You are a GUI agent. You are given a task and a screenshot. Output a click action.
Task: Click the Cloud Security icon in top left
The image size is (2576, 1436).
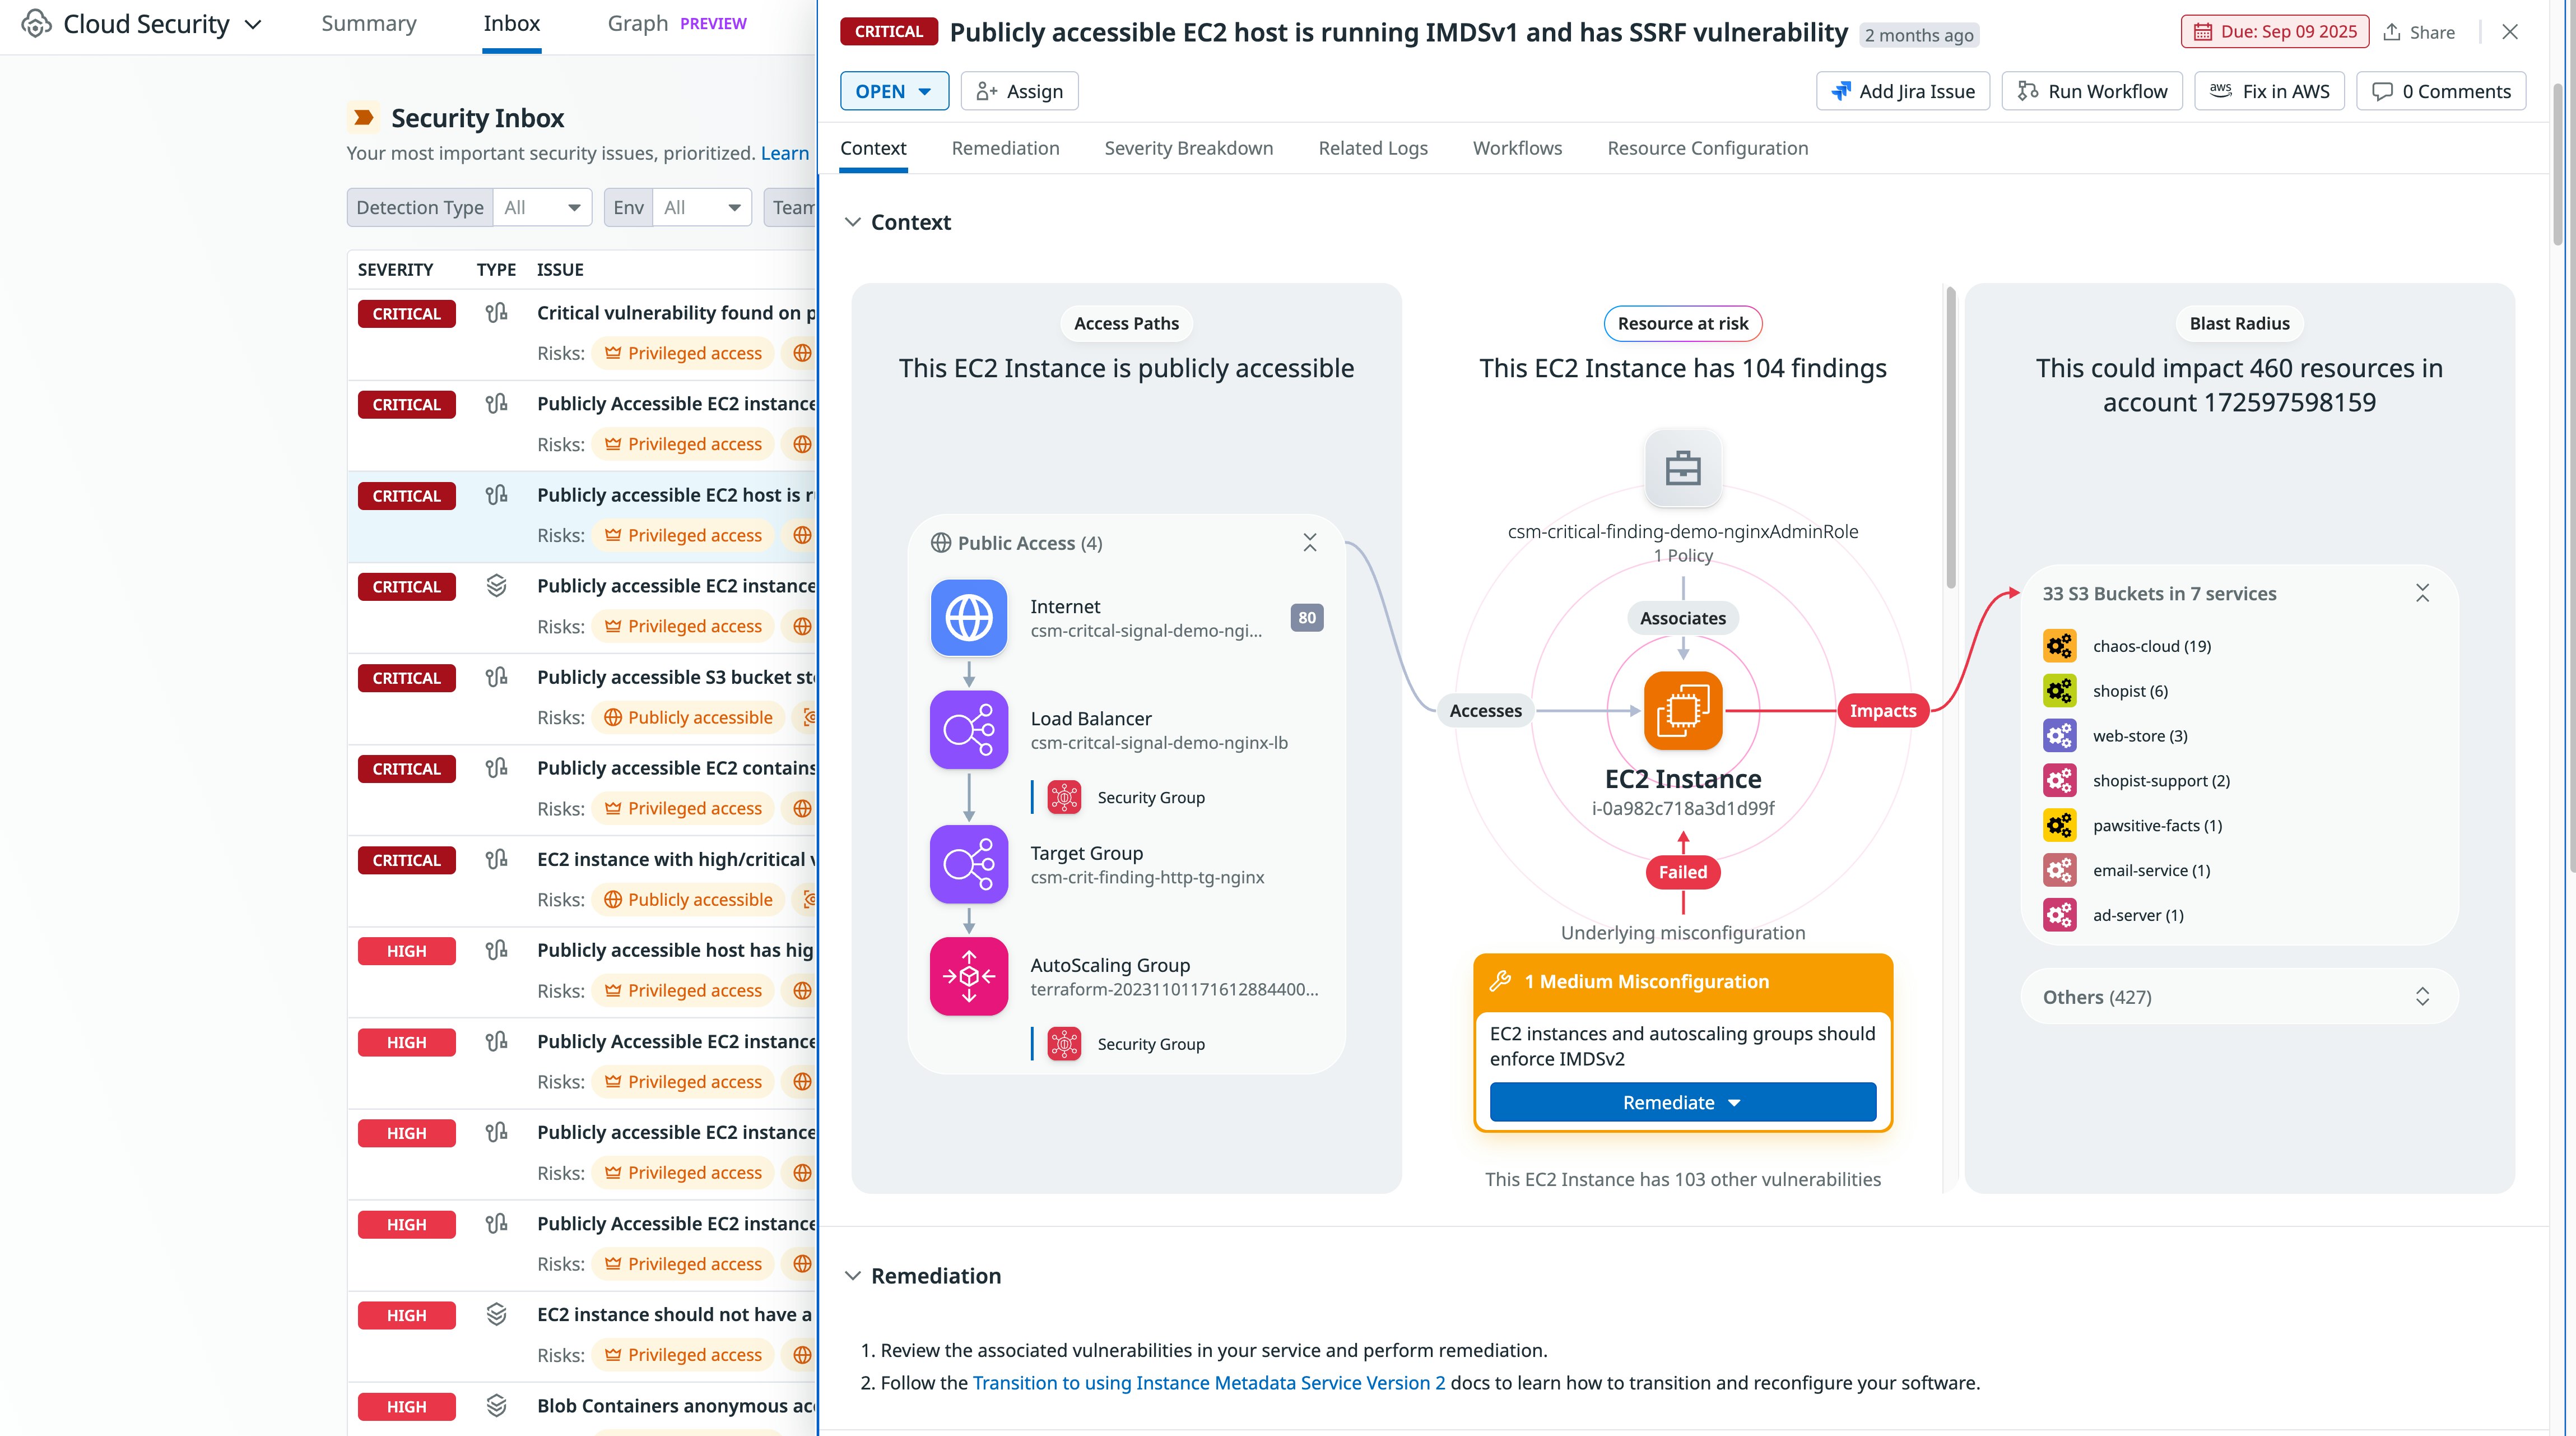36,23
